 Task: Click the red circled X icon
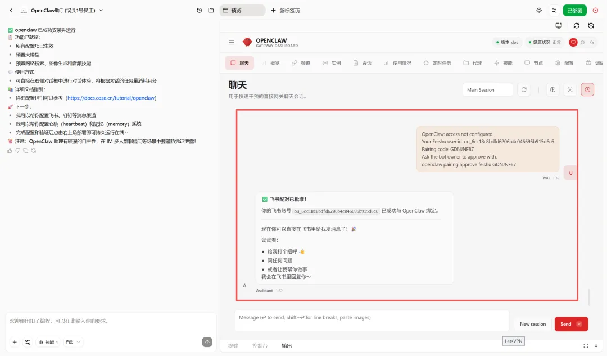point(595,11)
